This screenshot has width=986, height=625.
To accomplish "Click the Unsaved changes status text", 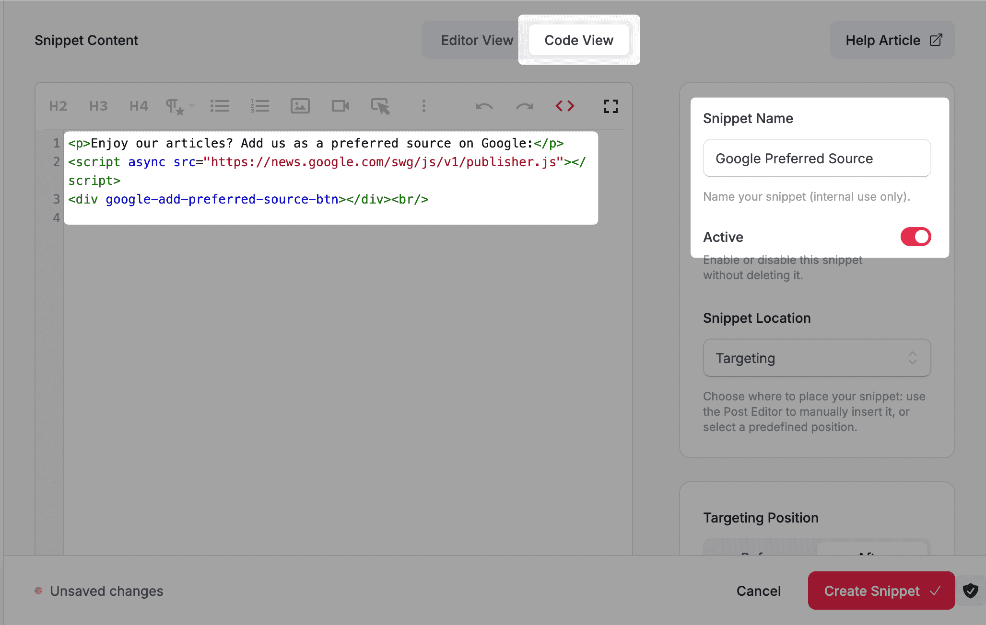I will [106, 591].
